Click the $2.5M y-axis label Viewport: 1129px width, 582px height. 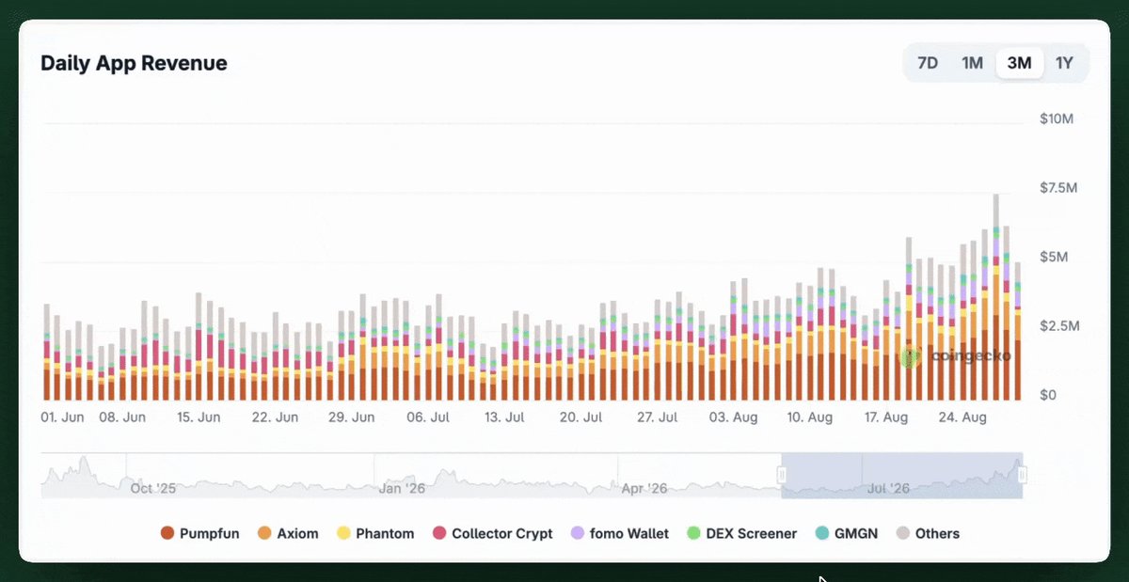point(1058,326)
